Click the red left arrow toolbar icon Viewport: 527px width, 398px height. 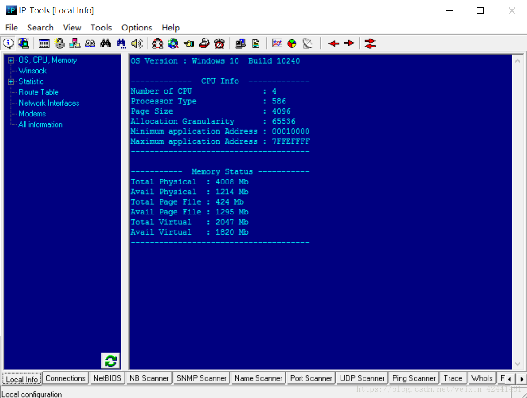pos(334,43)
